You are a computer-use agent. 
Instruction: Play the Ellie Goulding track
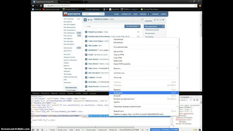pos(86,45)
